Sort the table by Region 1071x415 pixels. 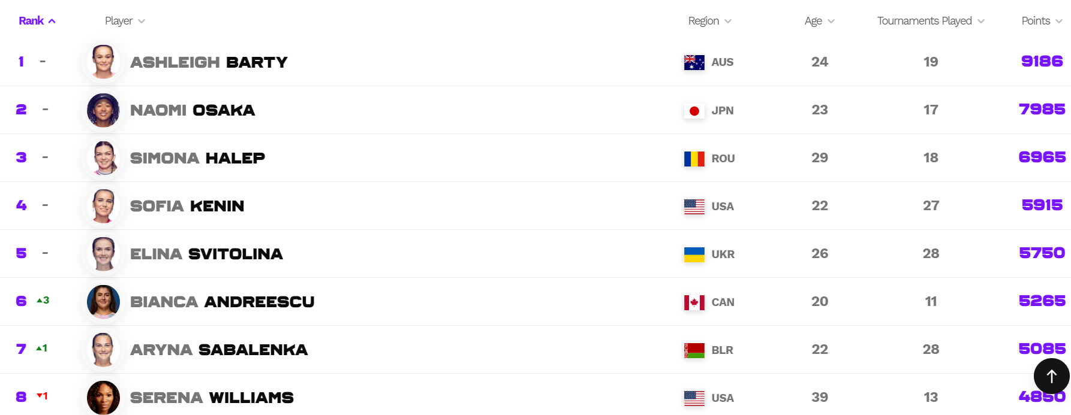click(x=709, y=21)
